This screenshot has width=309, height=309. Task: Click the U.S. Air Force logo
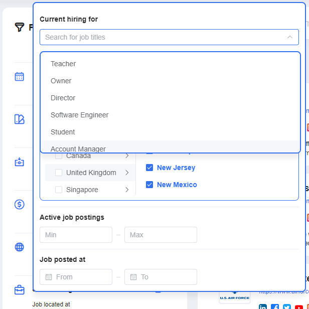tap(234, 297)
